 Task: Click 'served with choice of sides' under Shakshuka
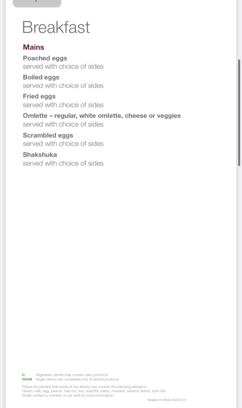click(63, 163)
